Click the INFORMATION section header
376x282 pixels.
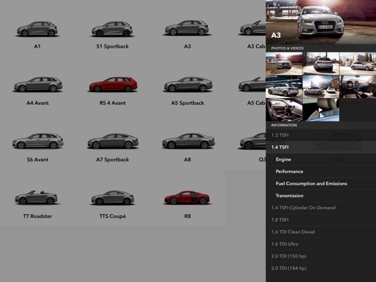pos(283,125)
